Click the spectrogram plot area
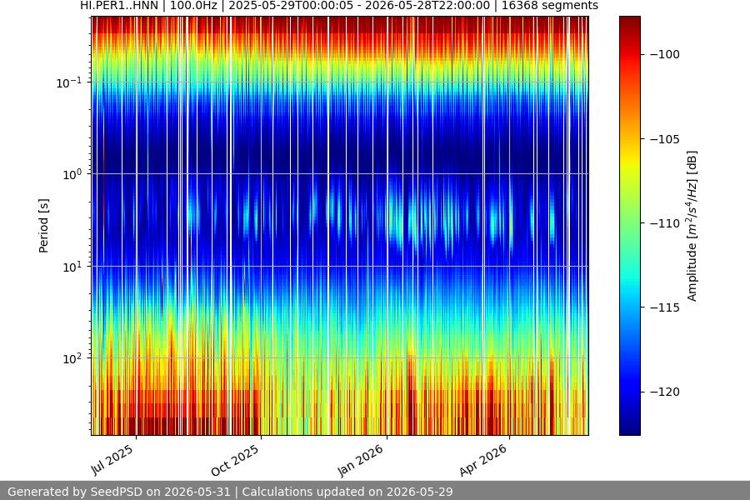 click(x=340, y=225)
